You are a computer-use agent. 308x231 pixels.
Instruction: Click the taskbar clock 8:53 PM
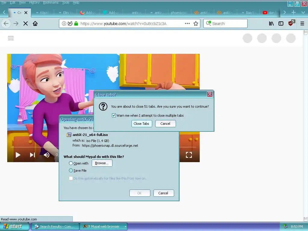297,226
